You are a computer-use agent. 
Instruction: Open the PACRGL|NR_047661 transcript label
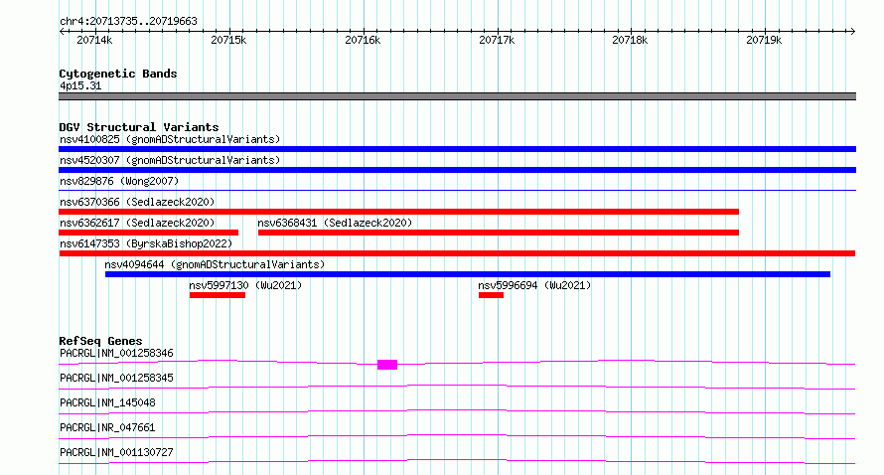click(107, 427)
